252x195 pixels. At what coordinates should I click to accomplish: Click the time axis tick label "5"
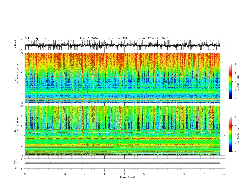(x=124, y=174)
